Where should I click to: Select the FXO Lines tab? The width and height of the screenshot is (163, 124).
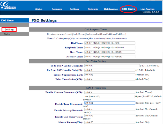coord(129,9)
